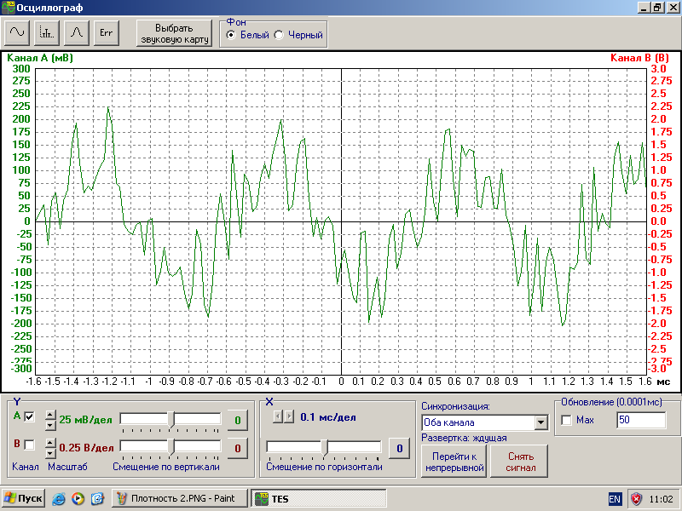This screenshot has width=682, height=511.
Task: Launch Internet Explorer from quick launch
Action: click(x=58, y=498)
